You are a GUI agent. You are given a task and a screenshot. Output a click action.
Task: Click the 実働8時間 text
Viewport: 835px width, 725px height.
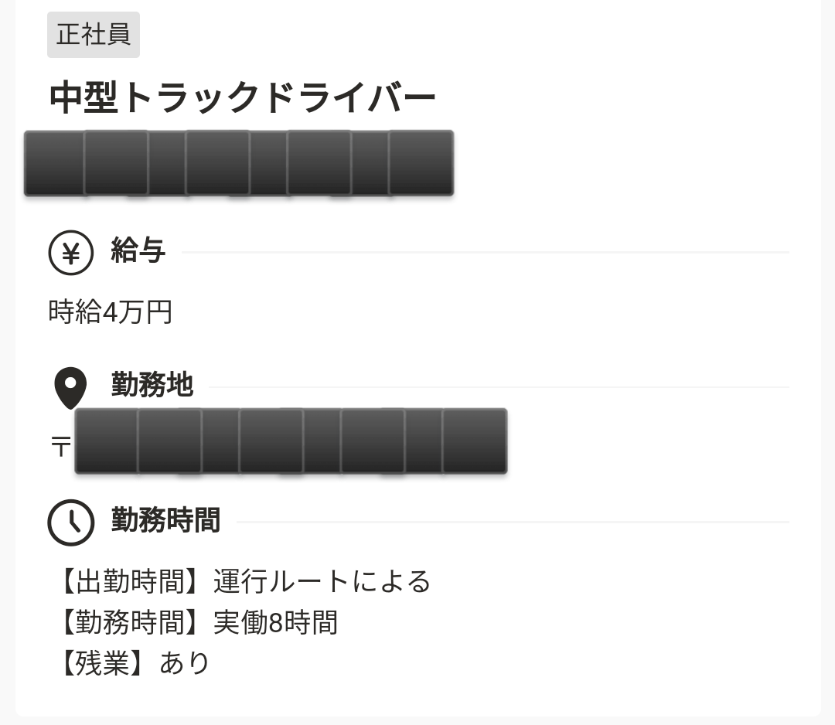coord(275,622)
